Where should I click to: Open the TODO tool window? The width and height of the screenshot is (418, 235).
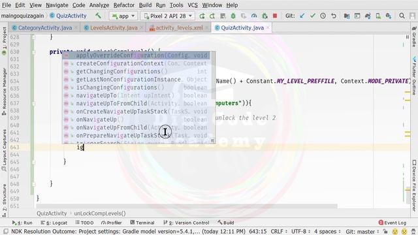[x=84, y=223]
